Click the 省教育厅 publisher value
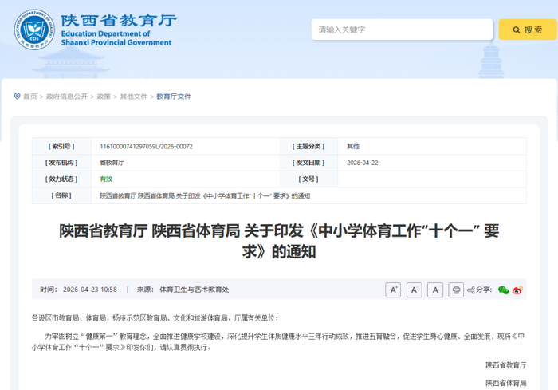Viewport: 558px width, 390px height. click(112, 163)
